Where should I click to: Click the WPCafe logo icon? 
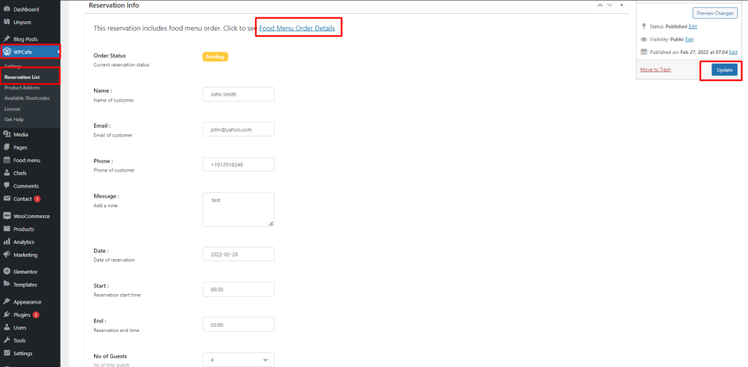pos(7,52)
